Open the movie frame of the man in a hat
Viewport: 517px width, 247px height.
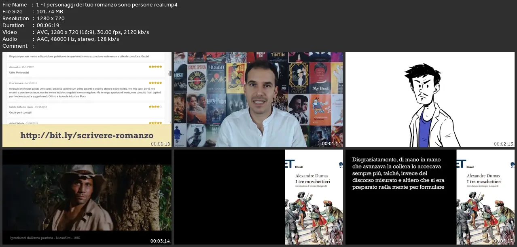click(x=87, y=197)
